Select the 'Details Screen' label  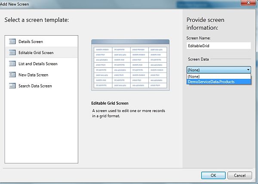[x=31, y=42]
